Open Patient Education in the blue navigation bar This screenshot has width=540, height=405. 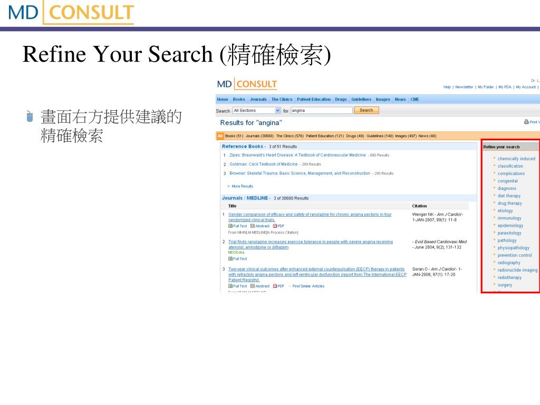pos(314,99)
